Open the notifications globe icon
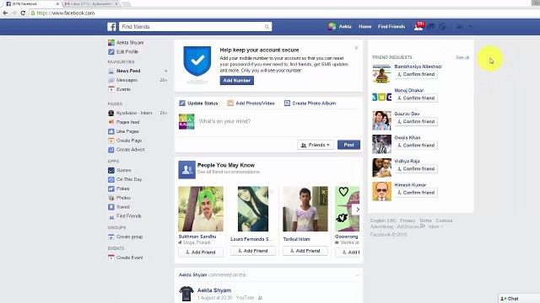 442,27
